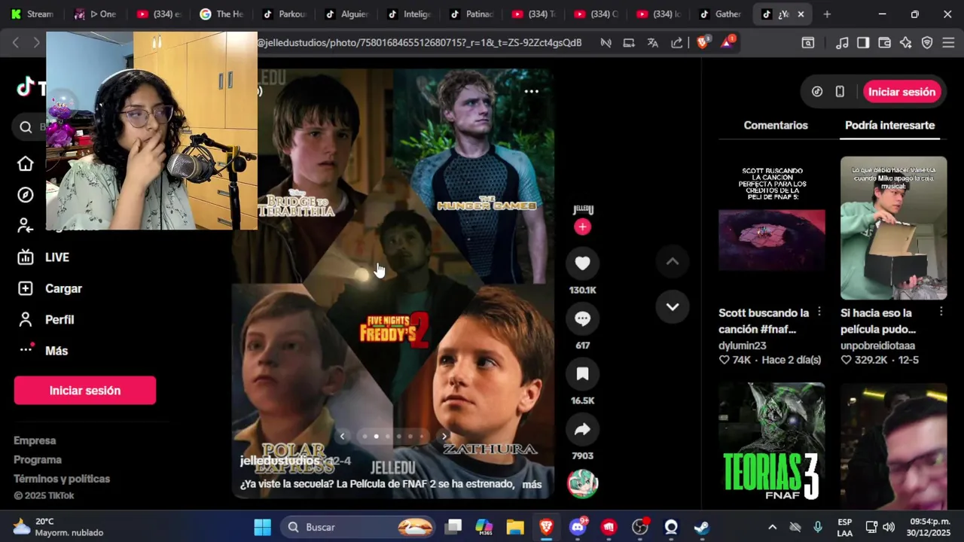Screen dimensions: 964x542
Task: Bookmark the post with the 16.5K icon
Action: [582, 374]
